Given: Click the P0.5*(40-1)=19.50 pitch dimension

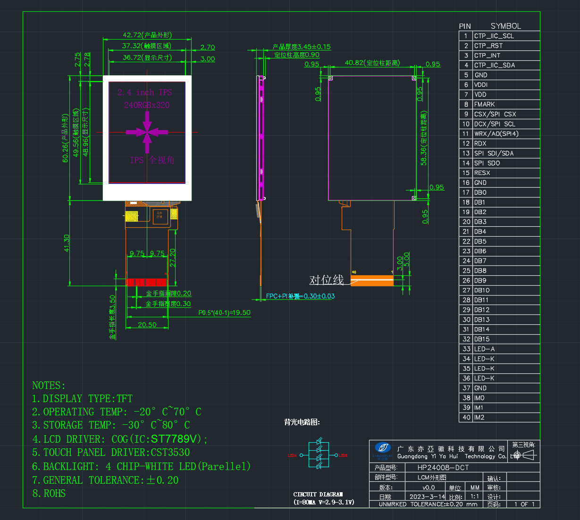Looking at the screenshot, I should tap(224, 313).
